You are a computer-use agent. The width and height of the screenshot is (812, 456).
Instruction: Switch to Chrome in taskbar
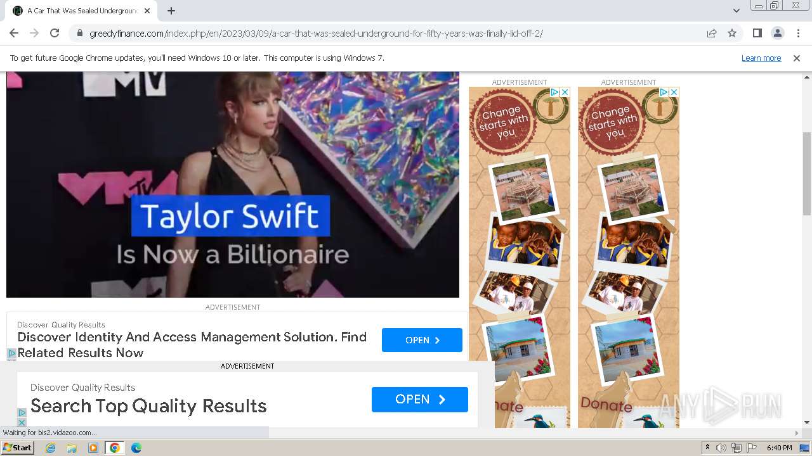coord(114,448)
